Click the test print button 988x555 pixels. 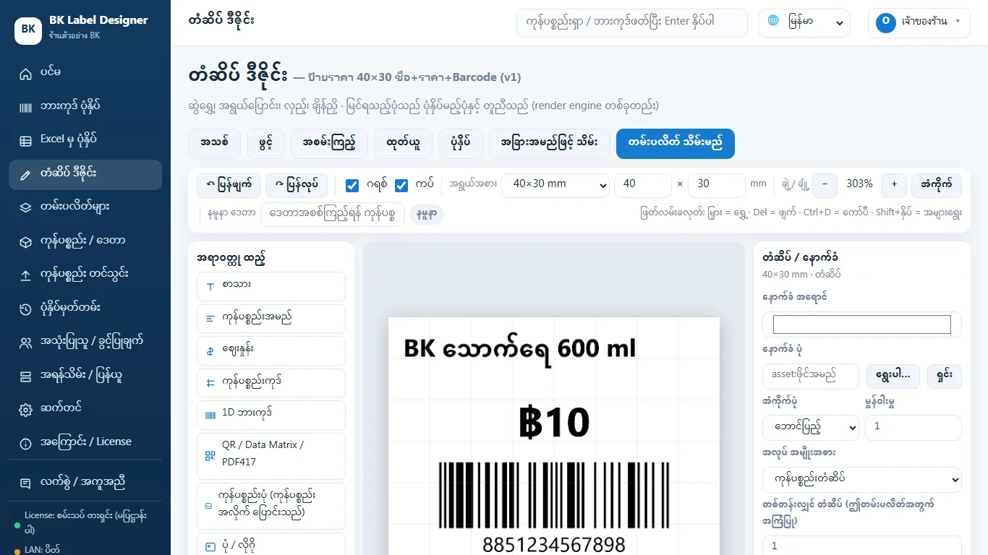coord(329,143)
